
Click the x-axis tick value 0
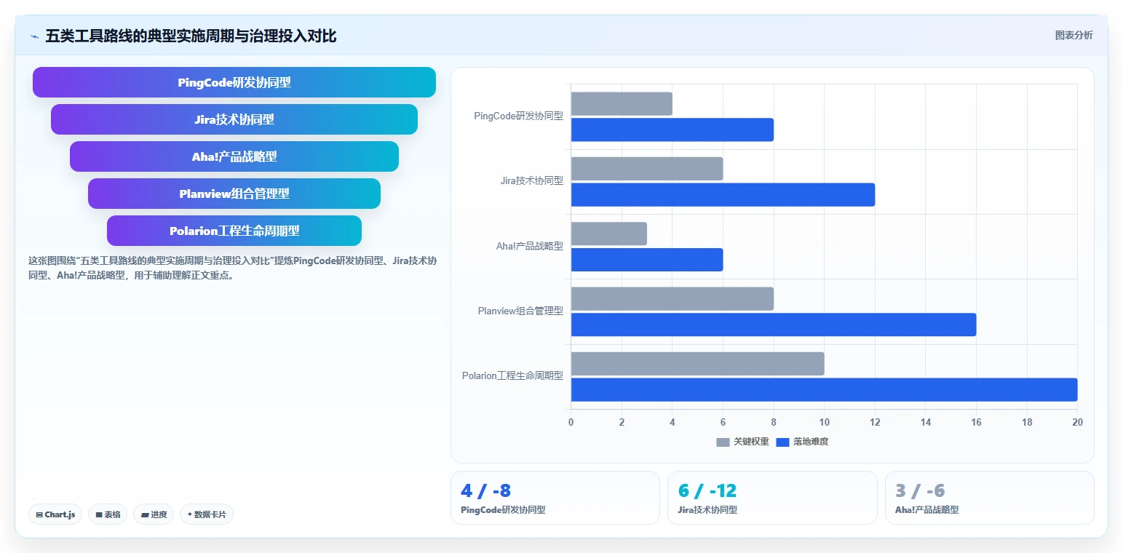tap(571, 422)
